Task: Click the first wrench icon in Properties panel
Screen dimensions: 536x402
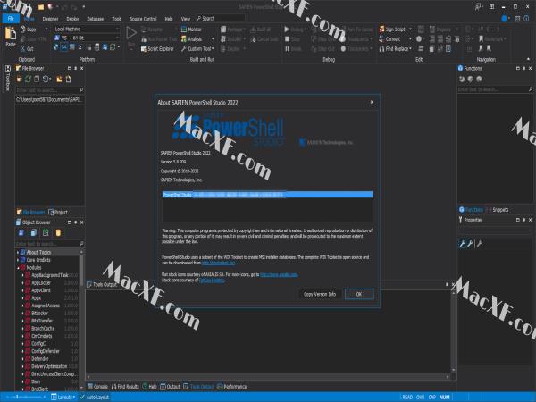Action: click(462, 243)
